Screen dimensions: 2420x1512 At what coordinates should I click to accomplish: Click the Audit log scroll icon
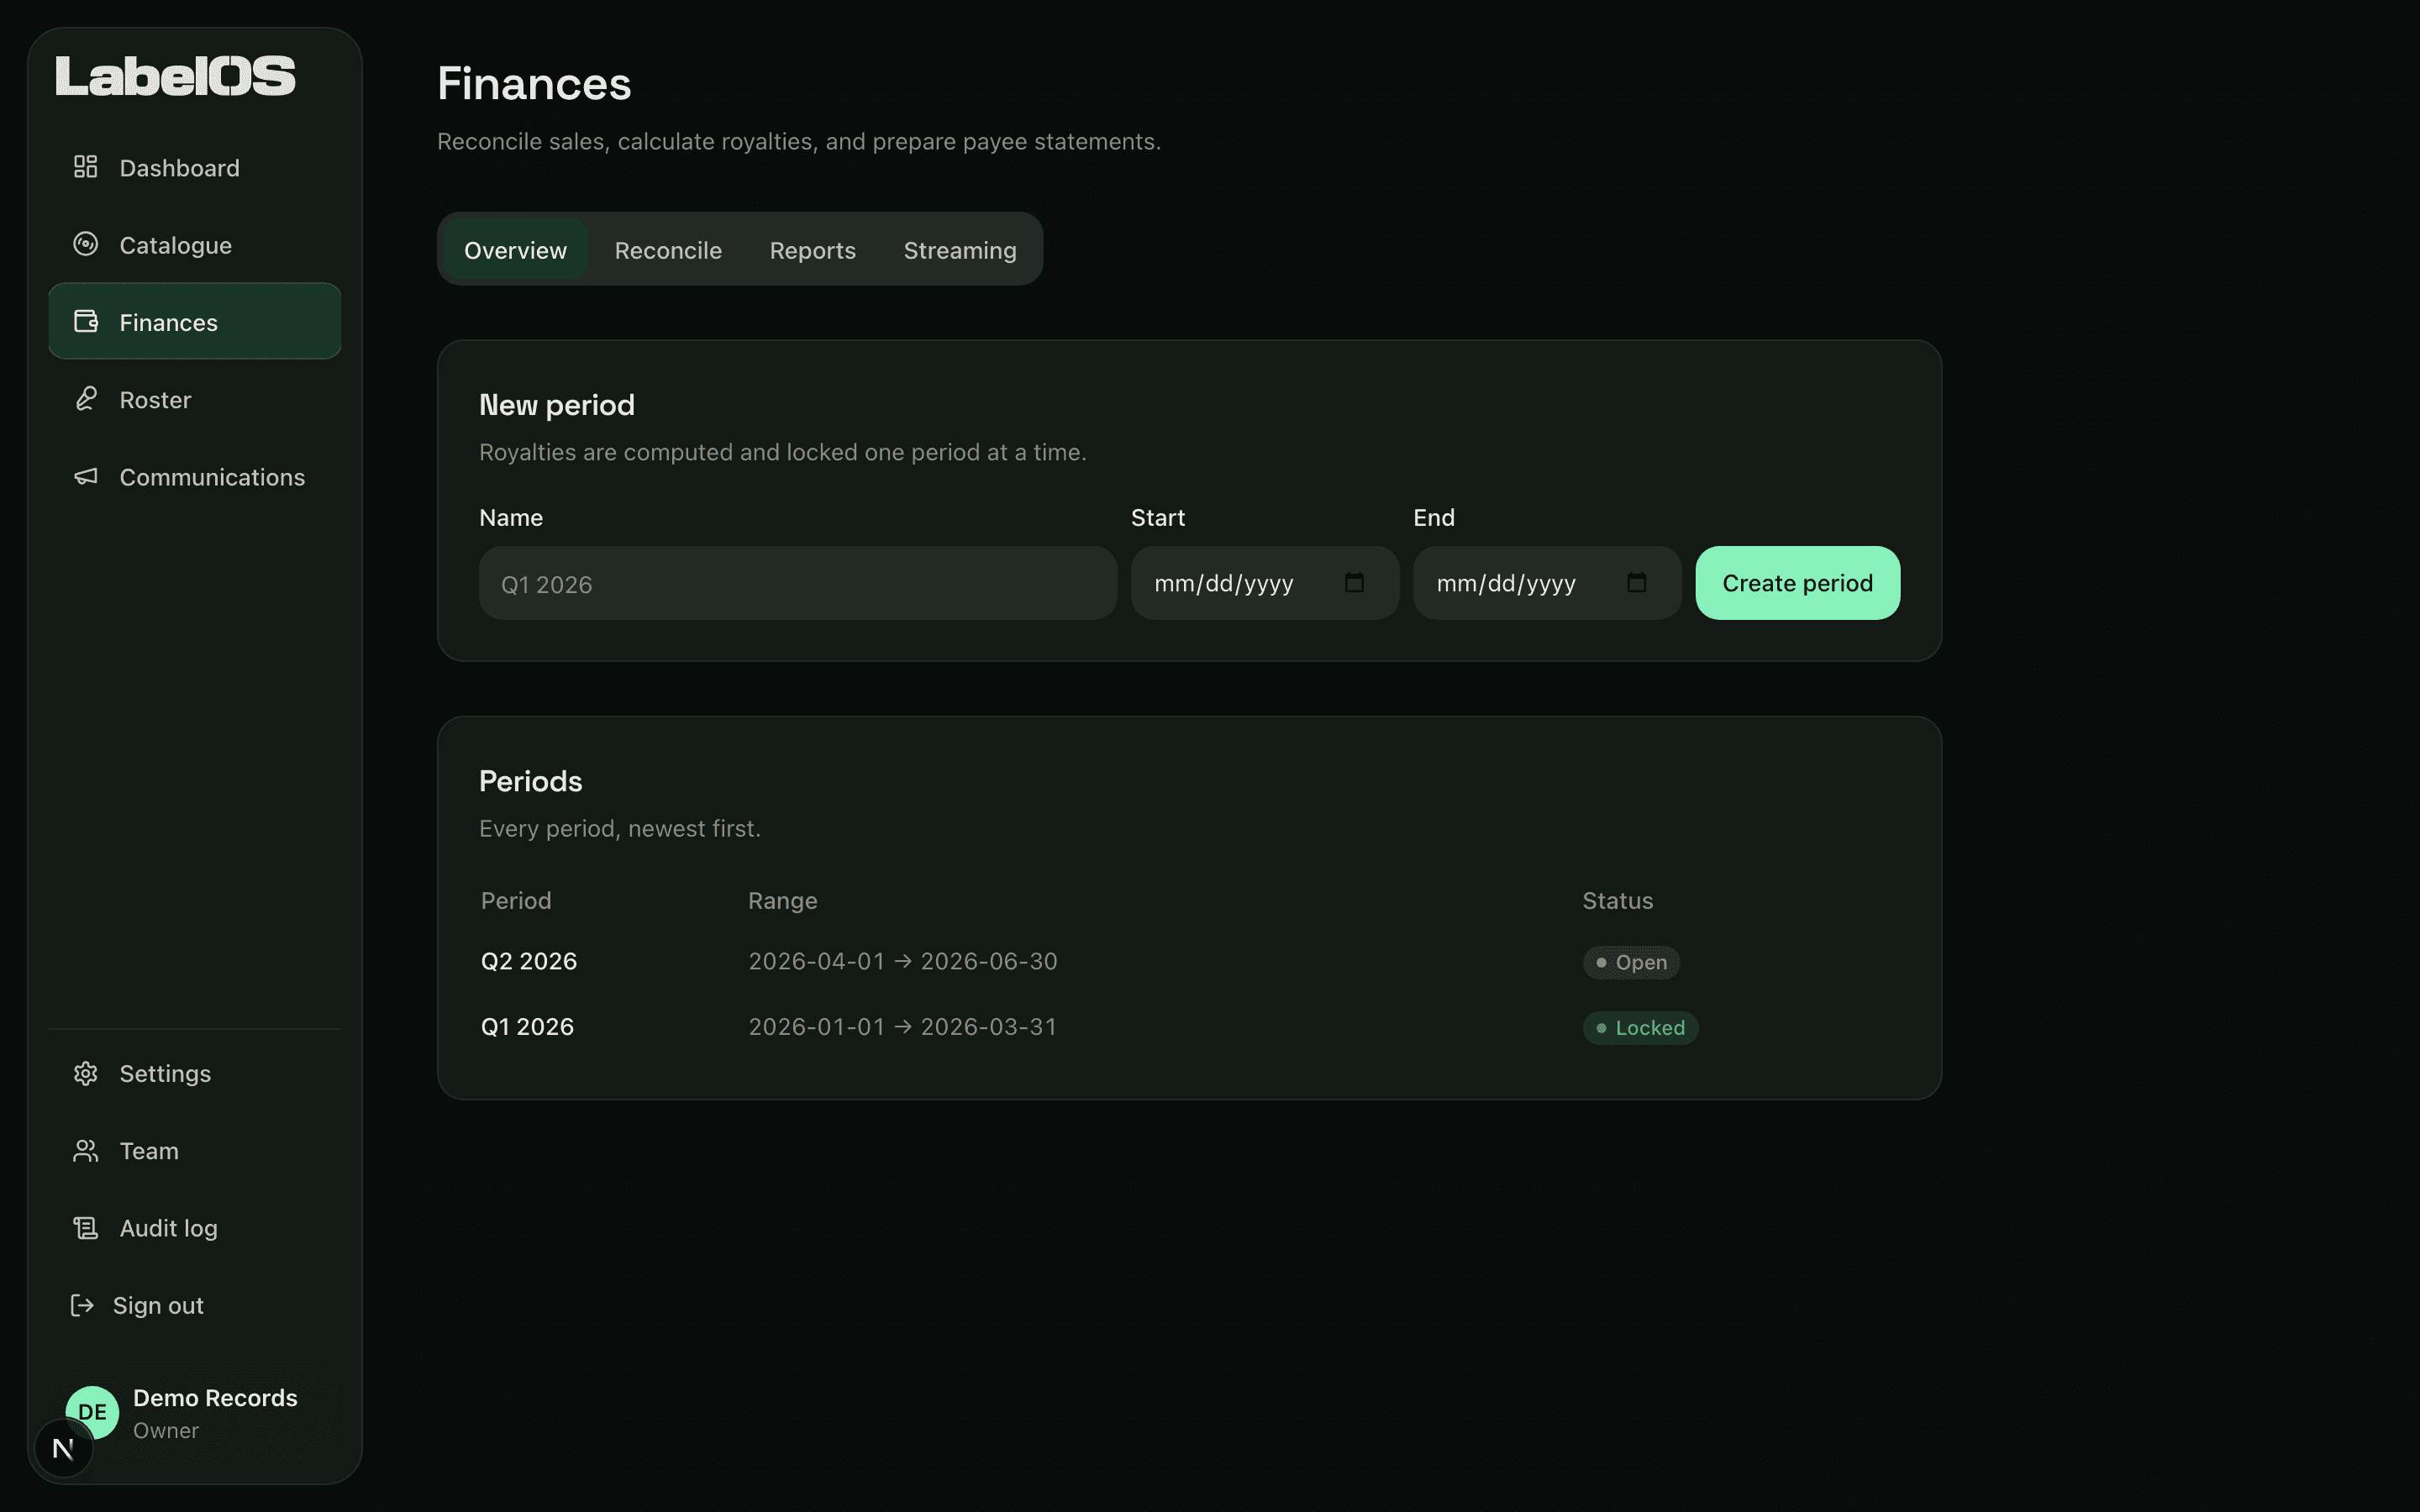85,1227
